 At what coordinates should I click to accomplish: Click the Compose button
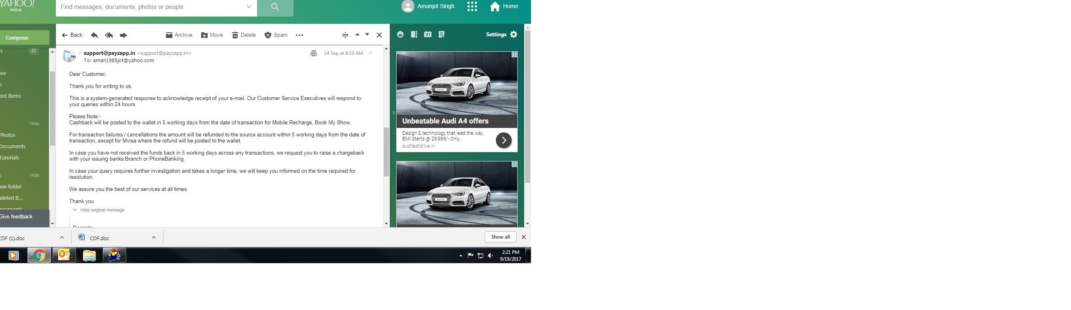pos(17,38)
